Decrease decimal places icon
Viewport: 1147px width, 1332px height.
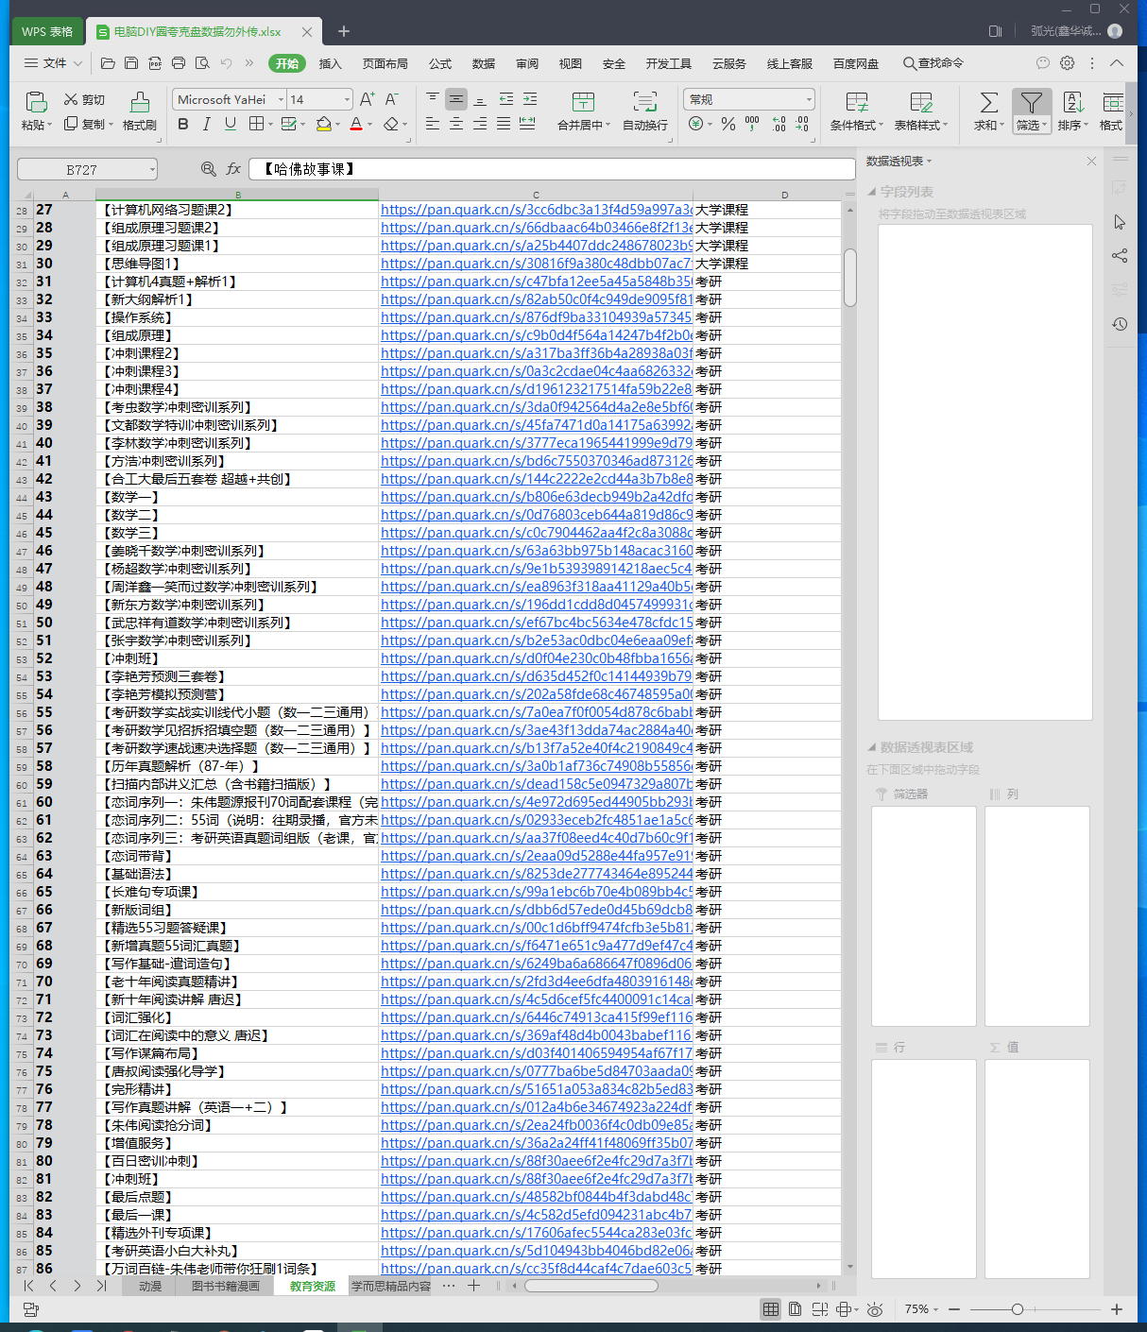pos(802,124)
